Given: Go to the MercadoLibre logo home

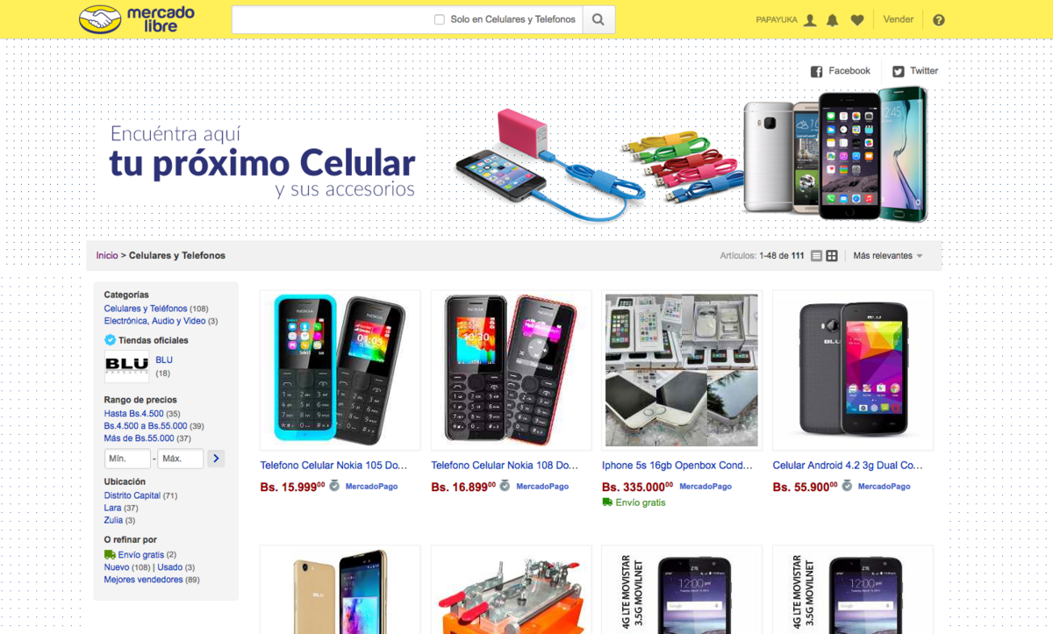Looking at the screenshot, I should click(x=136, y=19).
